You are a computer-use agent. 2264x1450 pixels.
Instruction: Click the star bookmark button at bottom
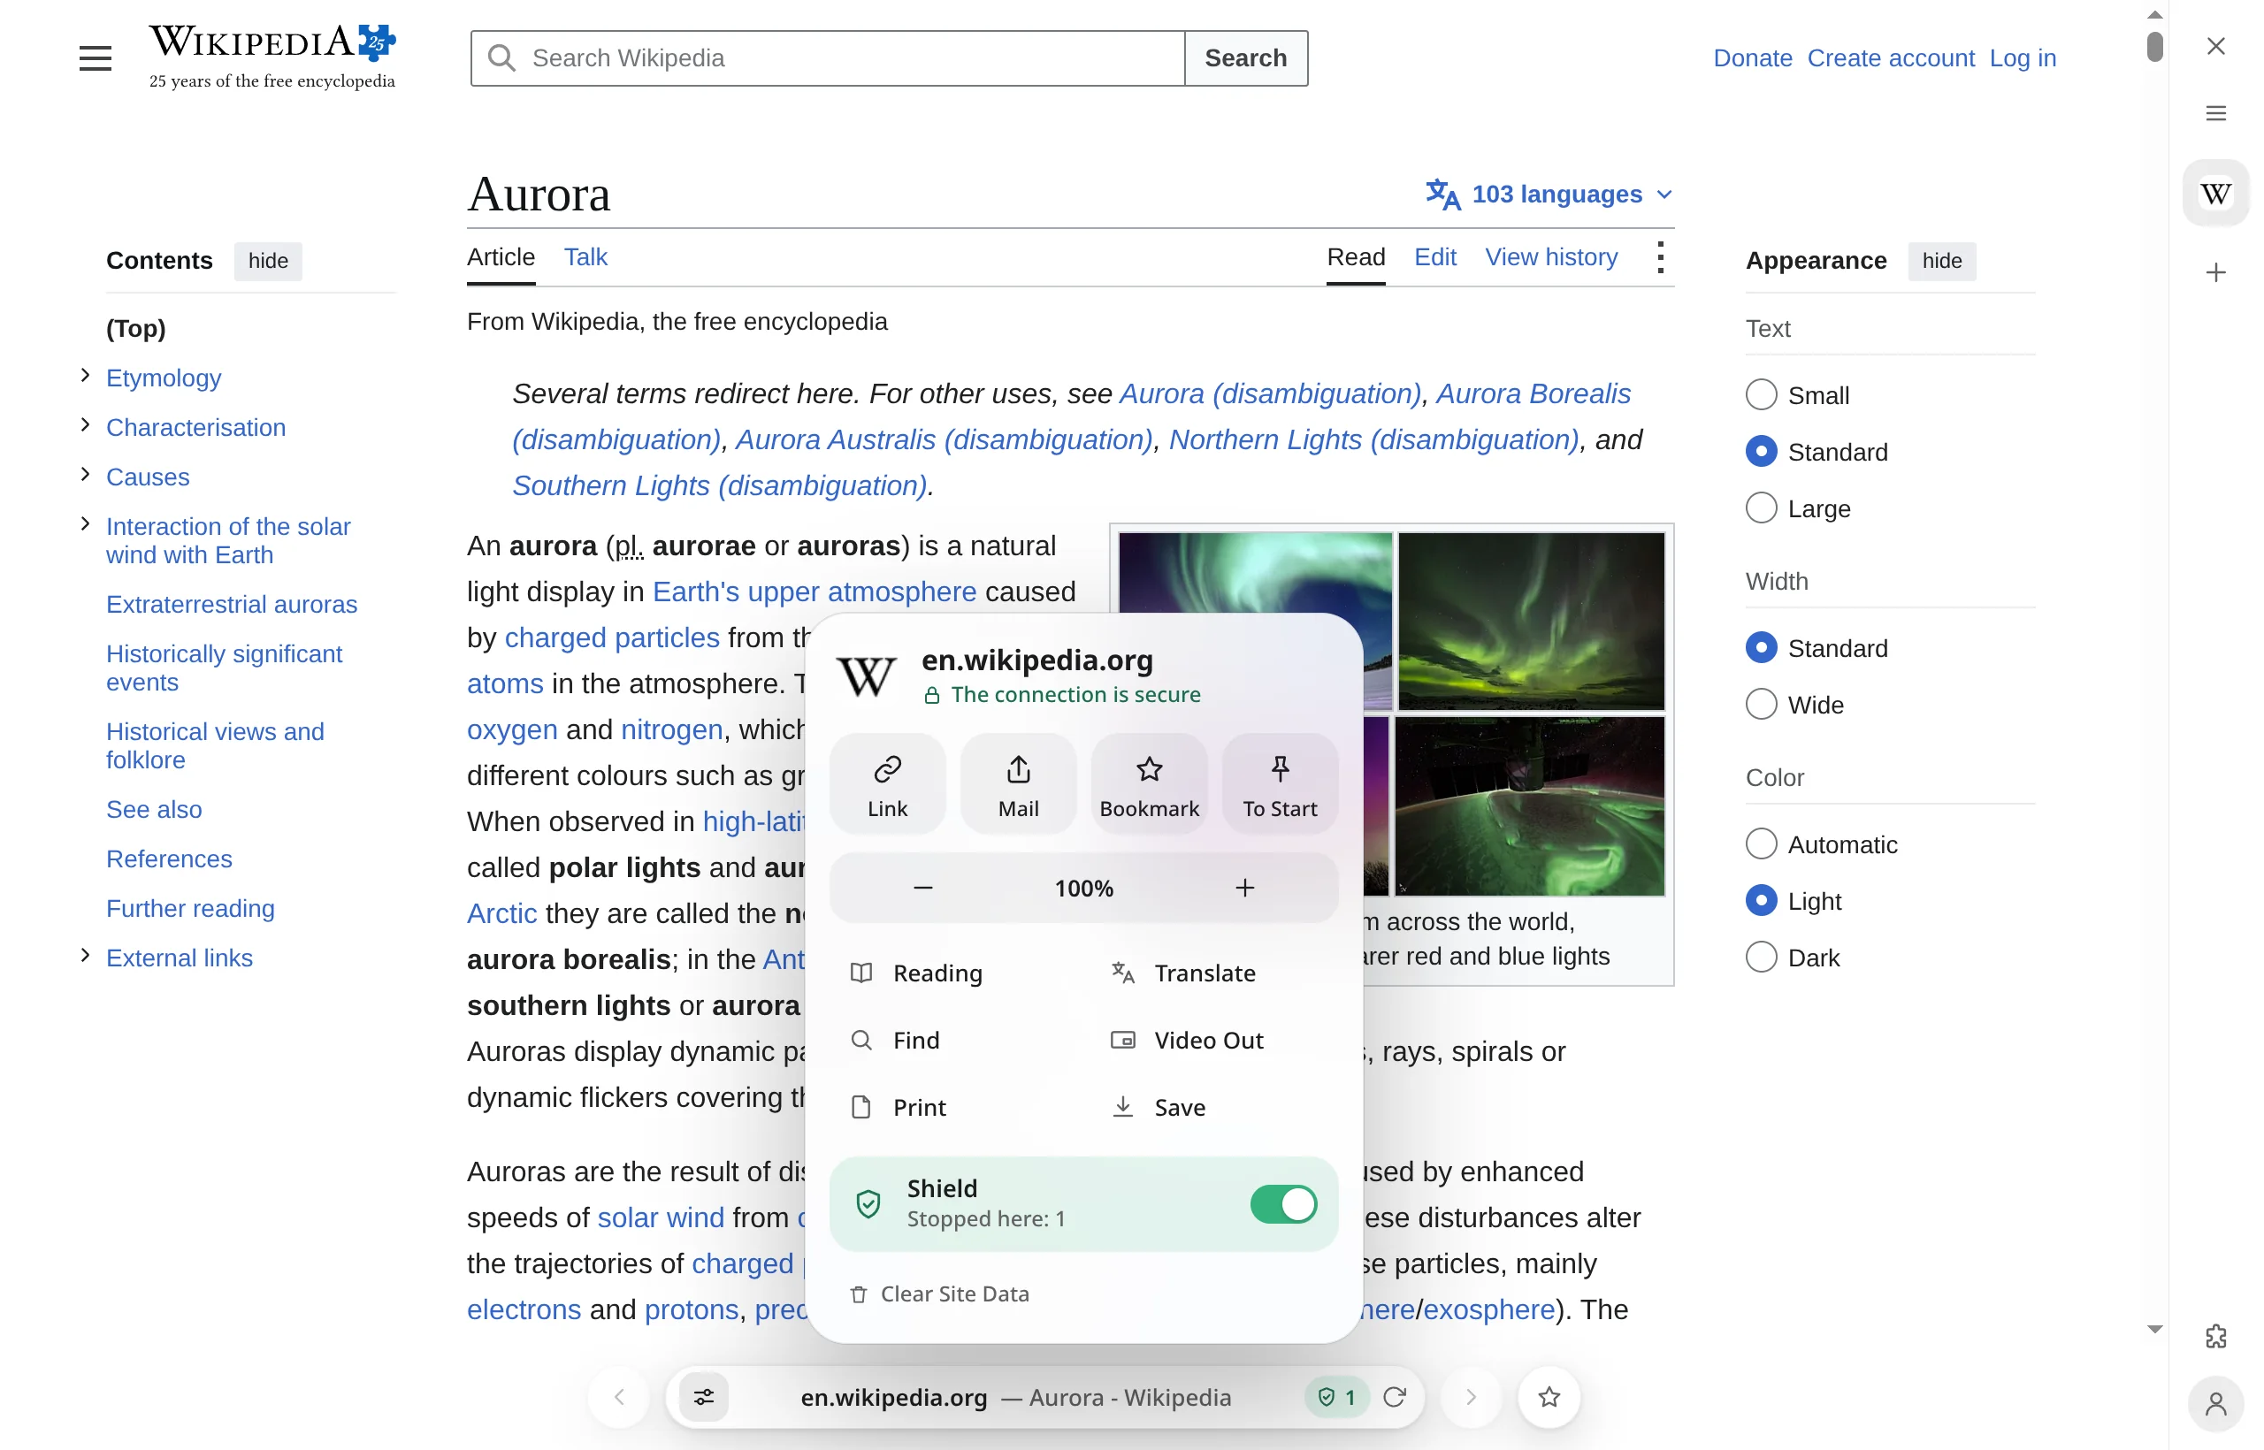(1549, 1396)
